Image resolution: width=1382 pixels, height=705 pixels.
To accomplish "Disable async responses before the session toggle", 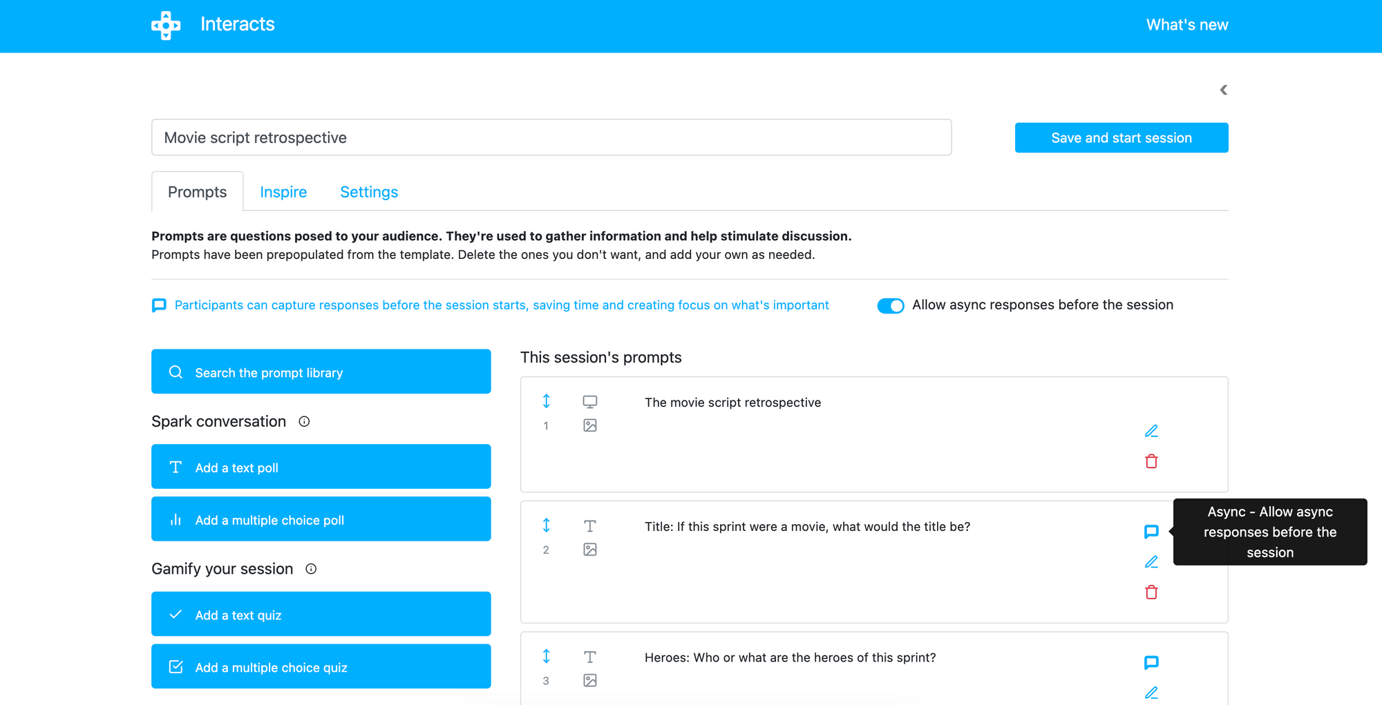I will coord(890,306).
